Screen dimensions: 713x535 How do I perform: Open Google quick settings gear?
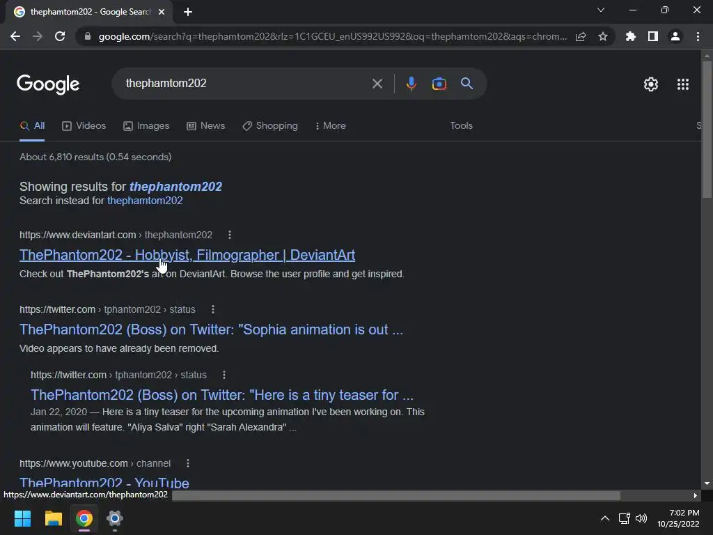pyautogui.click(x=651, y=84)
